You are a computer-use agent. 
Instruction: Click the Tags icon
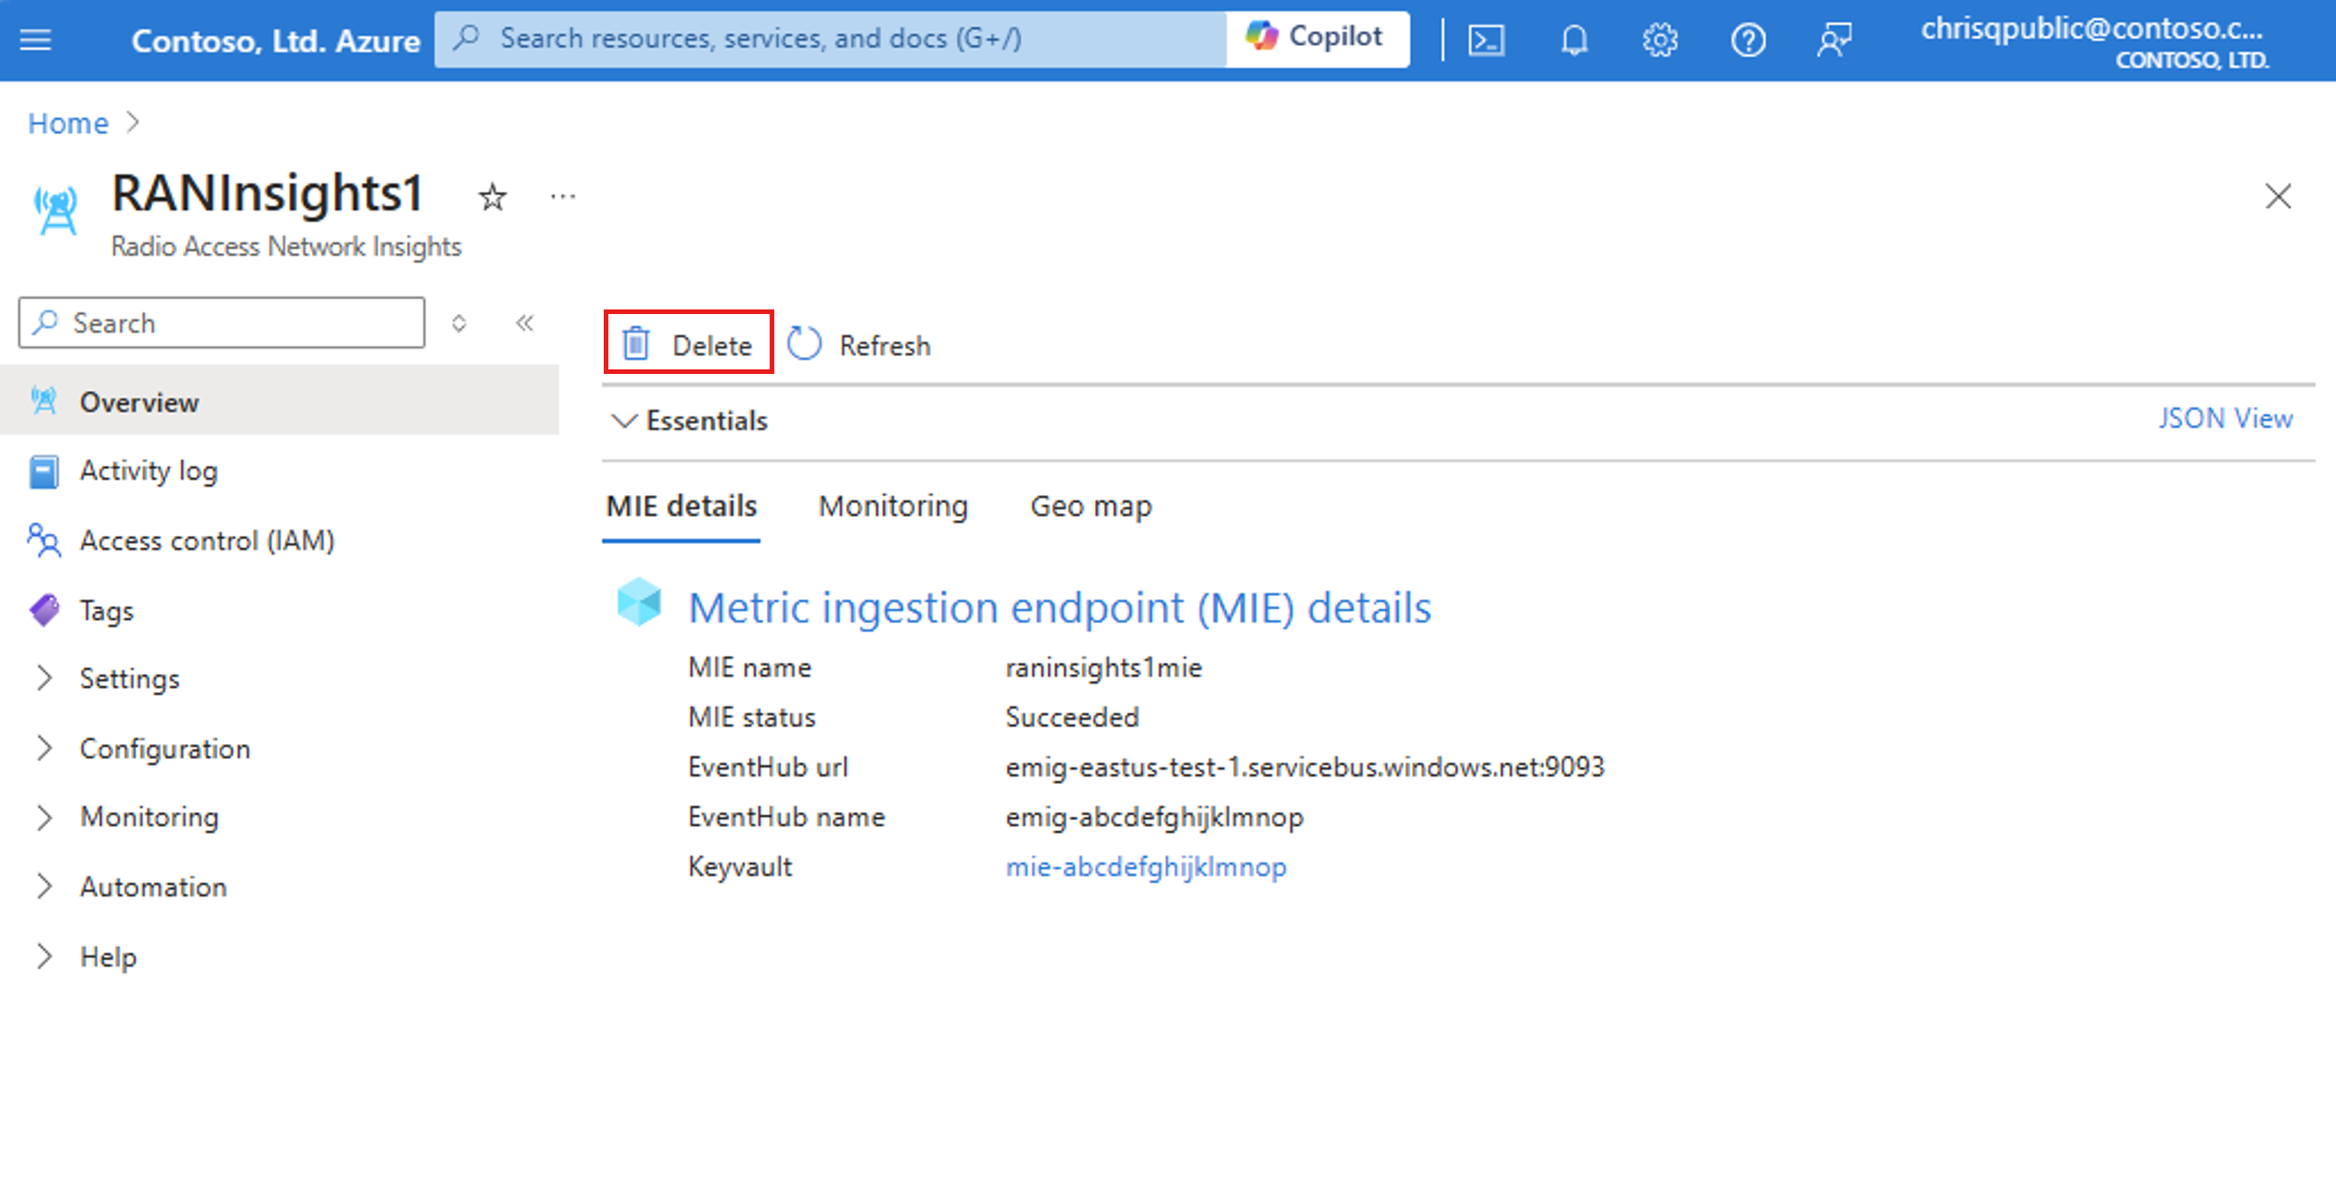(44, 607)
